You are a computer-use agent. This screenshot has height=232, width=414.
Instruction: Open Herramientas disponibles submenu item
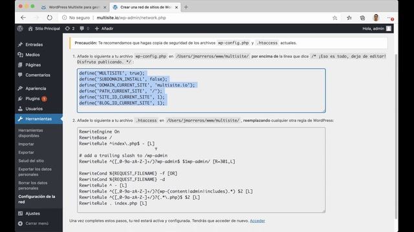30,133
